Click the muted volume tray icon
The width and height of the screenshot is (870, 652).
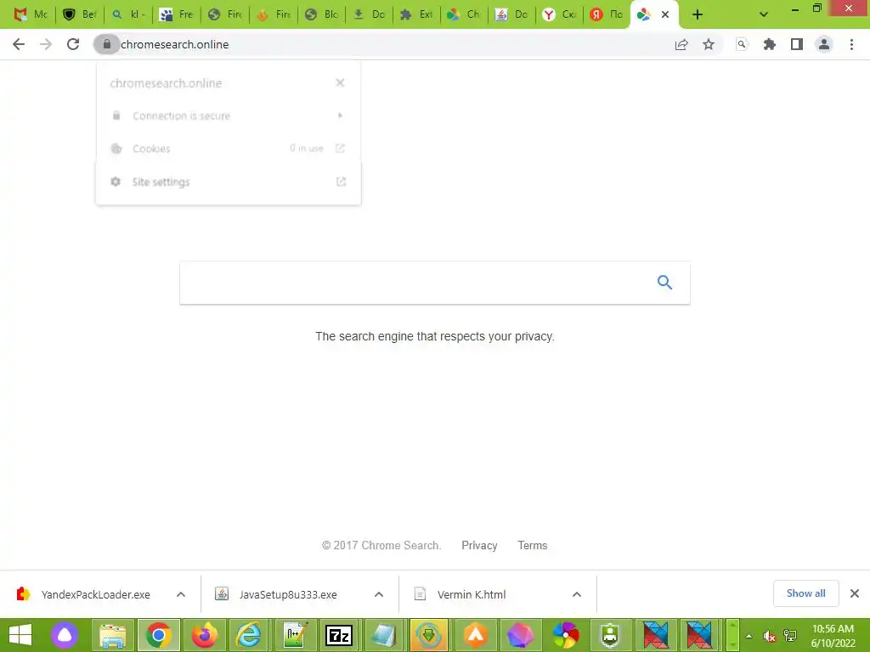(x=769, y=635)
